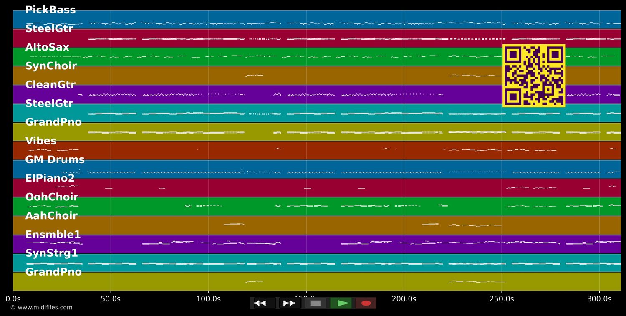Click the yellow QR code
Image resolution: width=626 pixels, height=316 pixels.
pyautogui.click(x=534, y=76)
